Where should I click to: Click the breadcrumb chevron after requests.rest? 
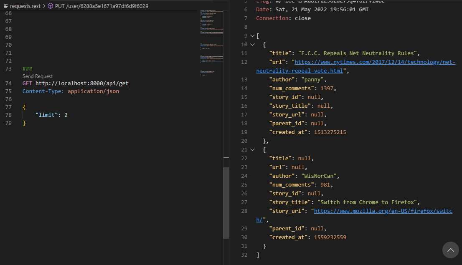click(44, 6)
